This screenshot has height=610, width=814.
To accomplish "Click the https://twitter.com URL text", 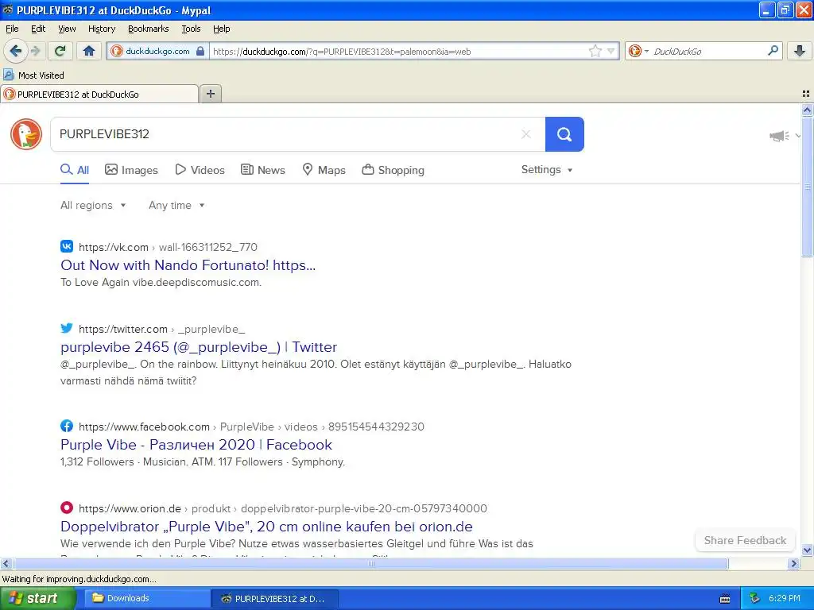I will (x=123, y=330).
